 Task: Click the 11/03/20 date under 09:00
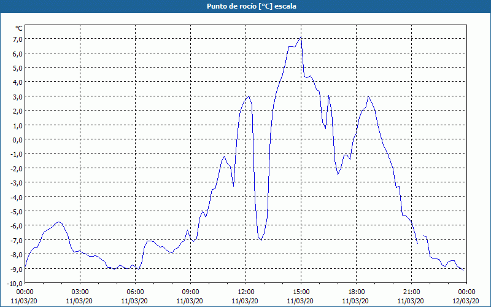coord(190,301)
